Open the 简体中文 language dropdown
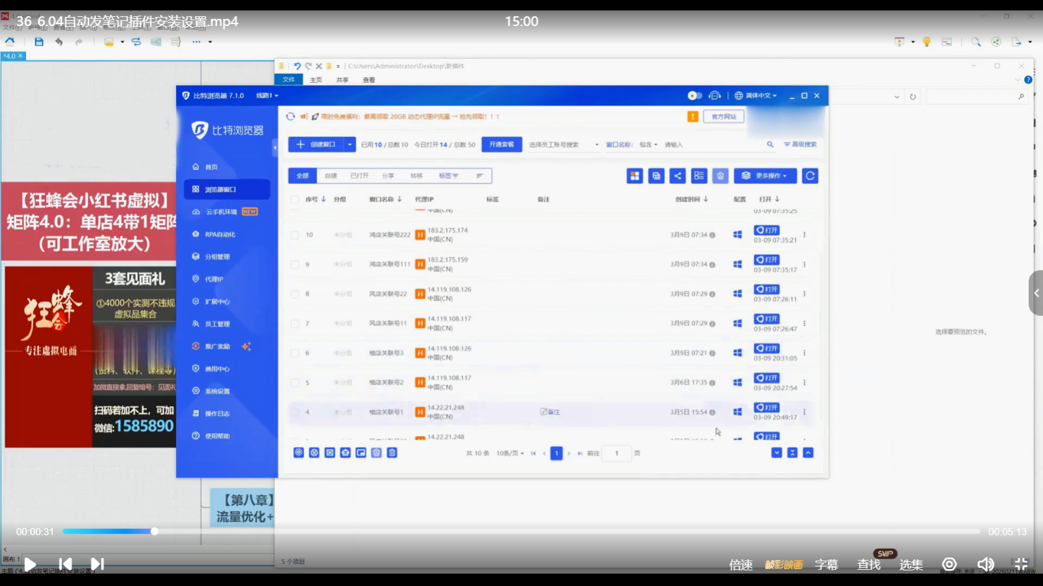Viewport: 1043px width, 586px height. [757, 96]
